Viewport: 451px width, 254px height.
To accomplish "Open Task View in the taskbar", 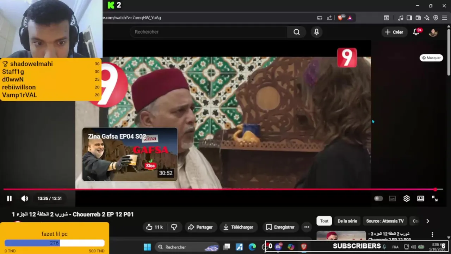I will coord(227,247).
